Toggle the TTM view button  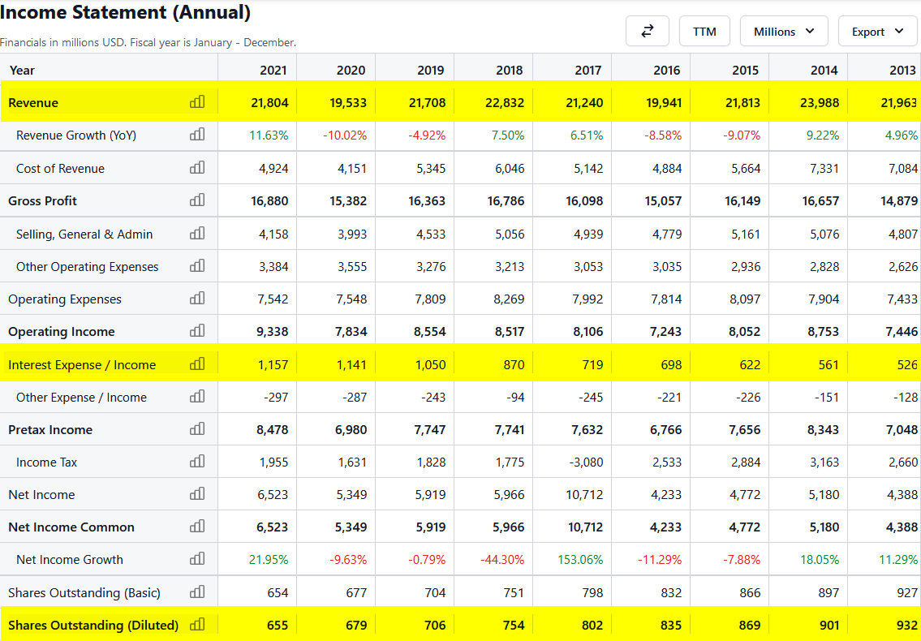(x=704, y=32)
